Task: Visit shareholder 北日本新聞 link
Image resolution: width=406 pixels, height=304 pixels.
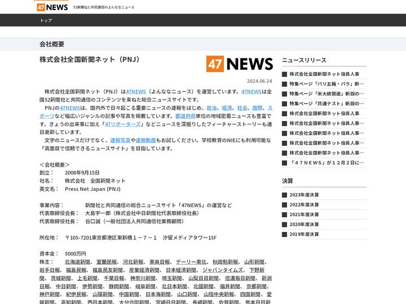Action: (x=174, y=287)
